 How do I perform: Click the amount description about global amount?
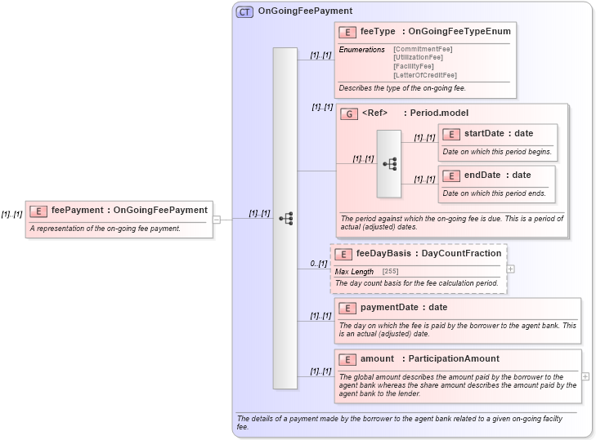coord(458,385)
